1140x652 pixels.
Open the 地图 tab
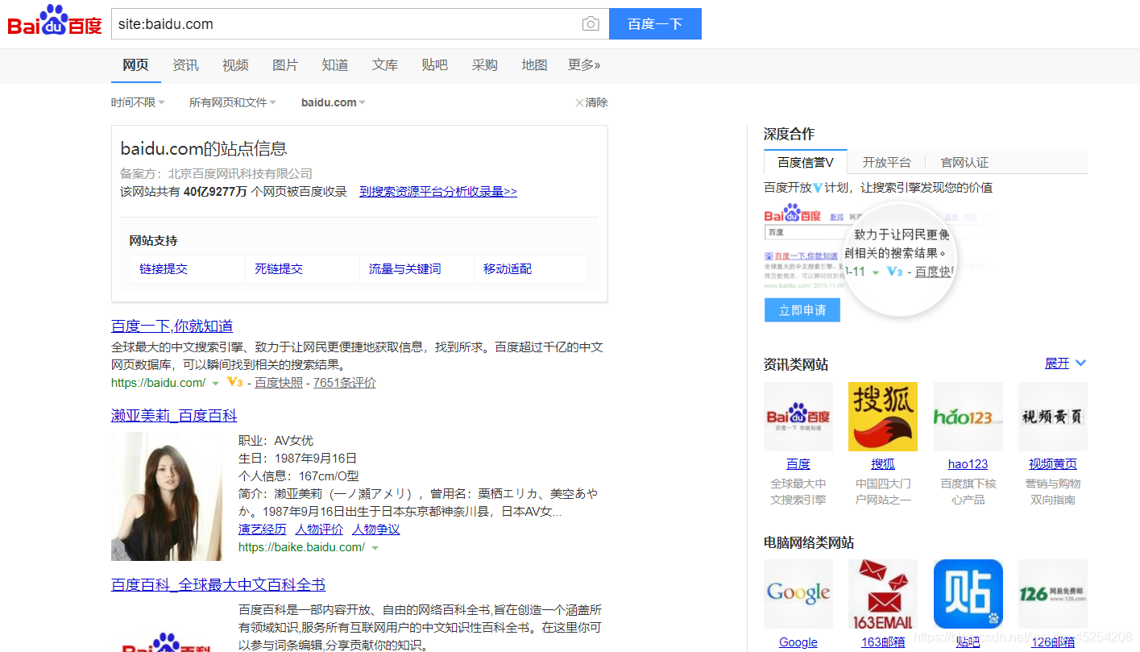534,65
